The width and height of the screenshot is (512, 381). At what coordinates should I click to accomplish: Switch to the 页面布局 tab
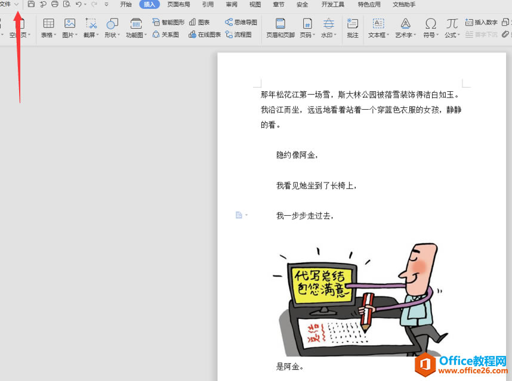coord(178,4)
